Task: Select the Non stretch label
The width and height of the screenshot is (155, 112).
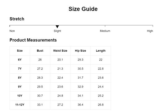Action: [x=12, y=31]
